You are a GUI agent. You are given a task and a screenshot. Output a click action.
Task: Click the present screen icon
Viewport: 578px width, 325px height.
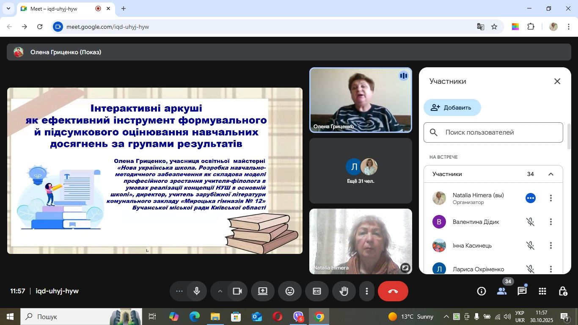pyautogui.click(x=263, y=291)
